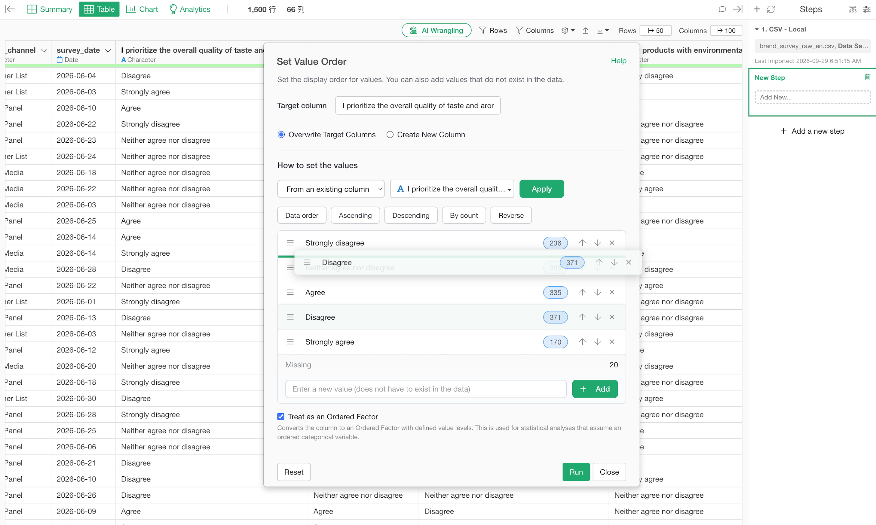Edit the Columns limit field showing 100
Viewport: 876px width, 525px height.
(726, 30)
